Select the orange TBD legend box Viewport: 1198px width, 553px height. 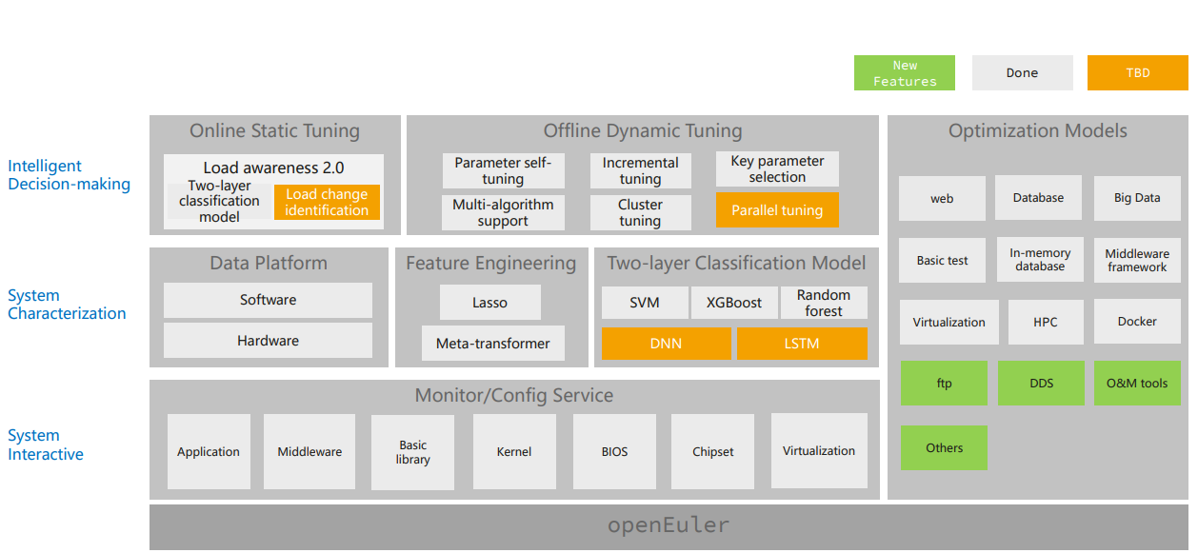point(1137,73)
